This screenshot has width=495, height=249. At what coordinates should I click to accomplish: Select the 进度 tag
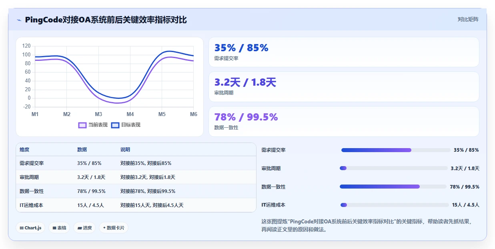[84, 228]
